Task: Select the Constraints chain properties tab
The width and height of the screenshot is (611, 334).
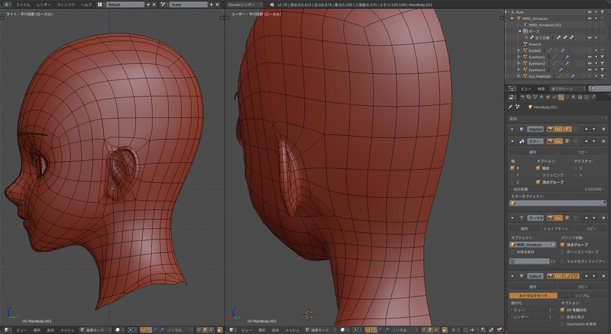Action: [554, 97]
